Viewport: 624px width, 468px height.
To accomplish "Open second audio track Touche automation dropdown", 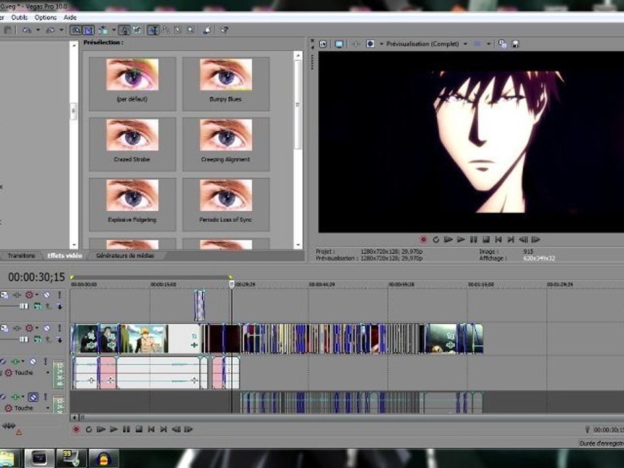I will tap(47, 408).
